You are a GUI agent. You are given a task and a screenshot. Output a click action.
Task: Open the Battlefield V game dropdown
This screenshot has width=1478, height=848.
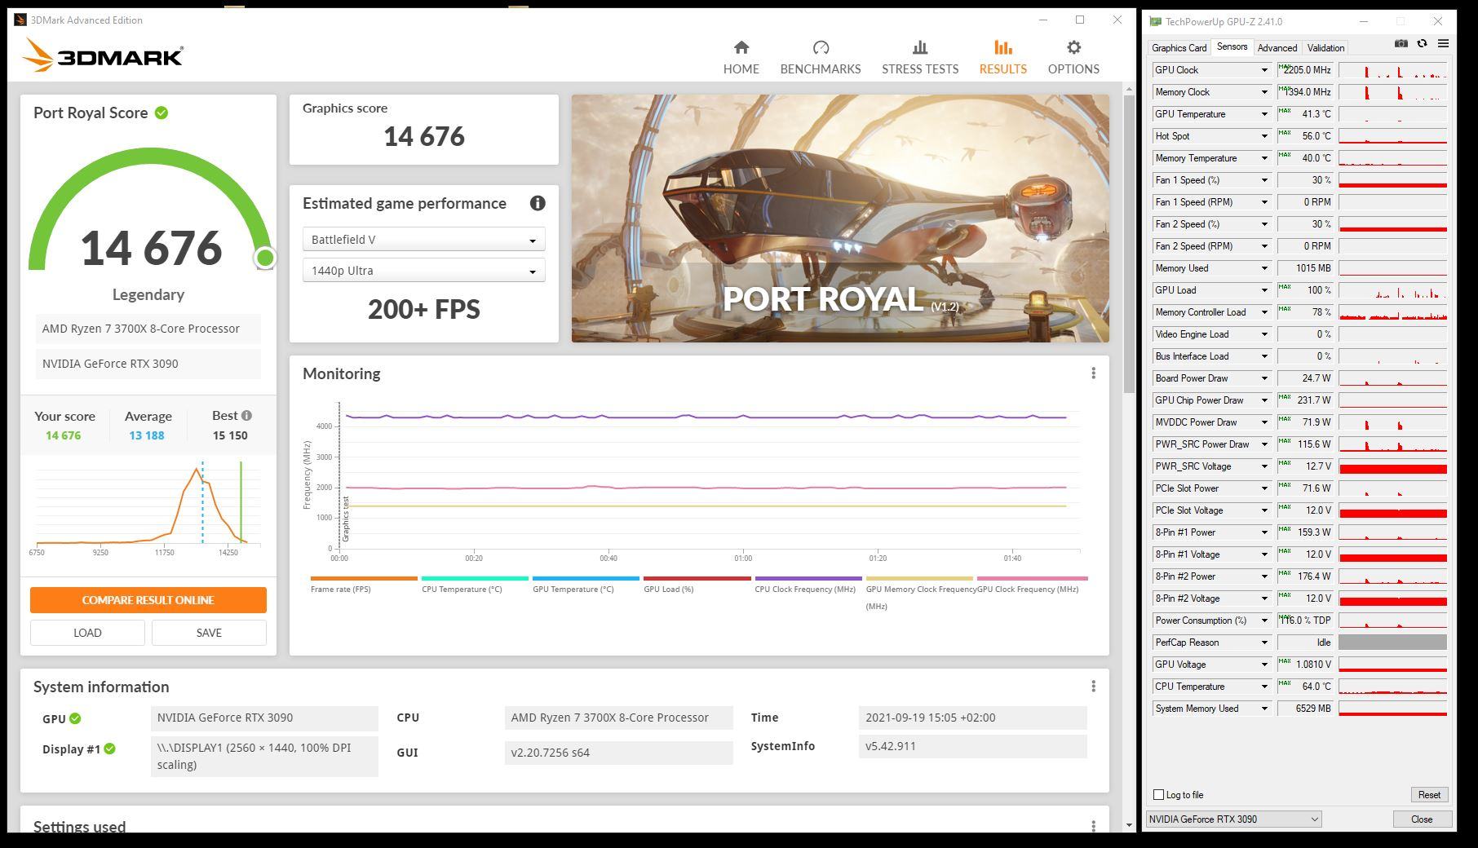[x=423, y=240]
